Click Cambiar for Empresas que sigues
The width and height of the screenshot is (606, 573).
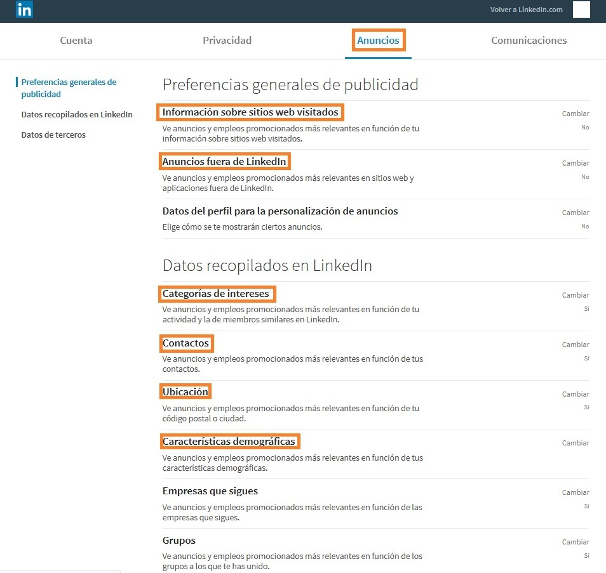click(576, 492)
